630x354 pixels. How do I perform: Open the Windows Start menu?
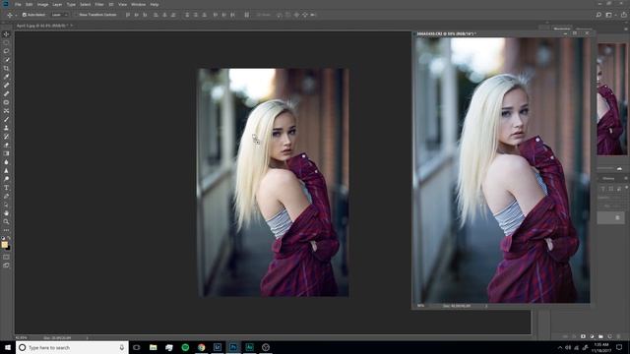point(8,347)
